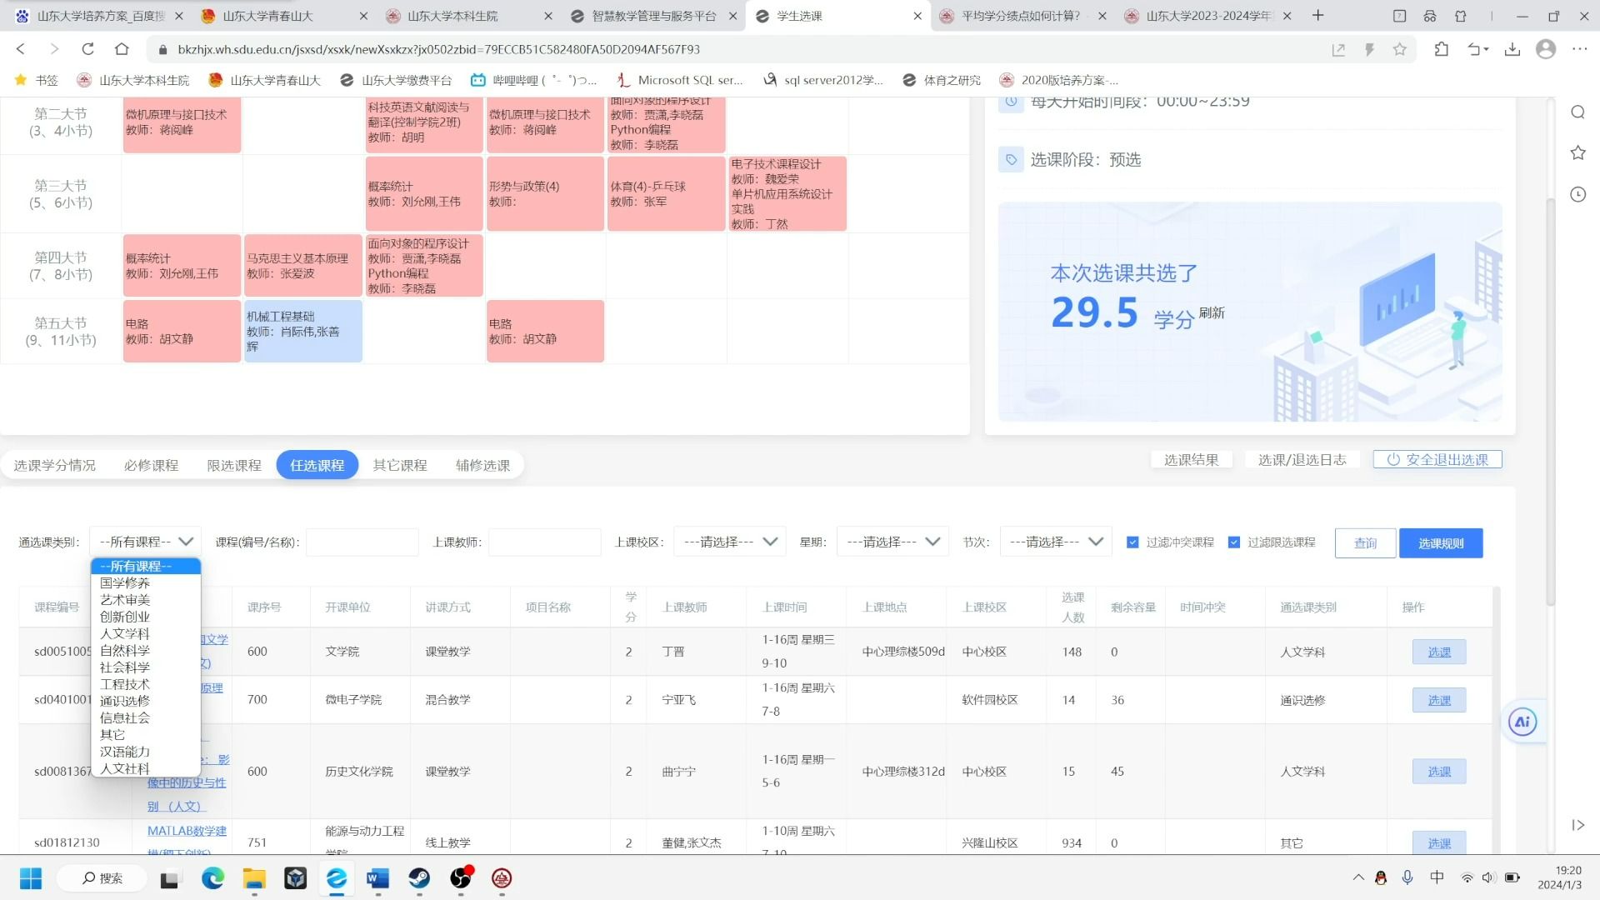The width and height of the screenshot is (1600, 900).
Task: Click the sidebar search magnifier icon
Action: (1577, 112)
